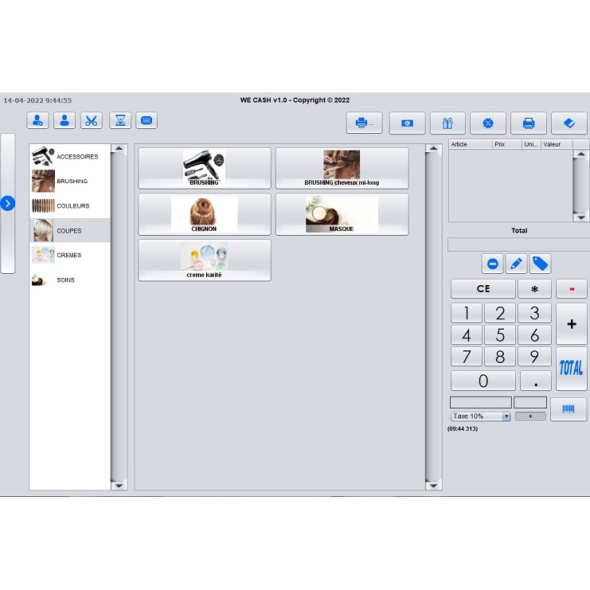The image size is (590, 590).
Task: Click the plain printer icon button
Action: 528,123
